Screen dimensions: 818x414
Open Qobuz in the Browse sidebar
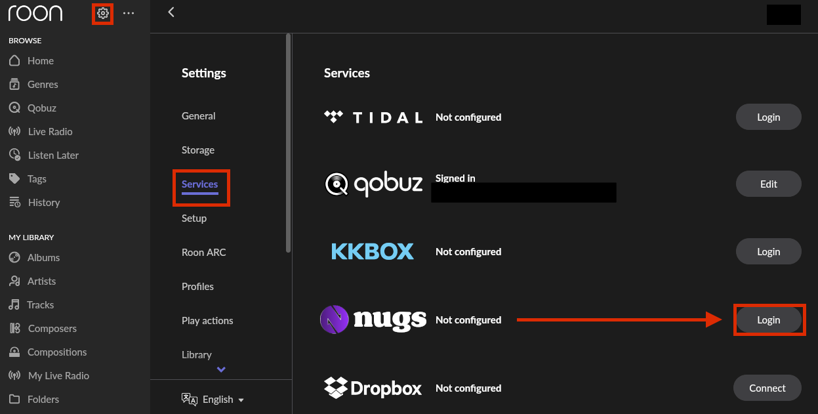[x=41, y=108]
